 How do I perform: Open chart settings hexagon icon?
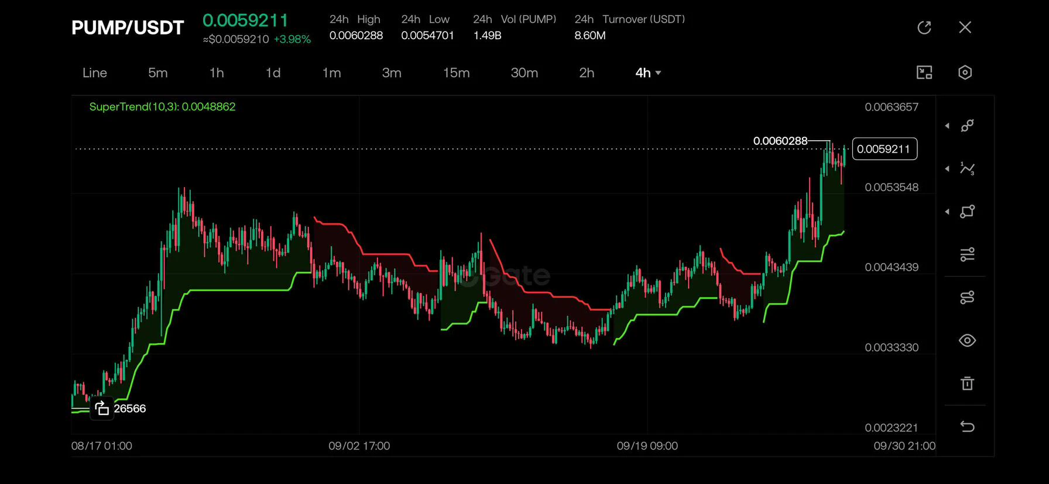pos(965,72)
